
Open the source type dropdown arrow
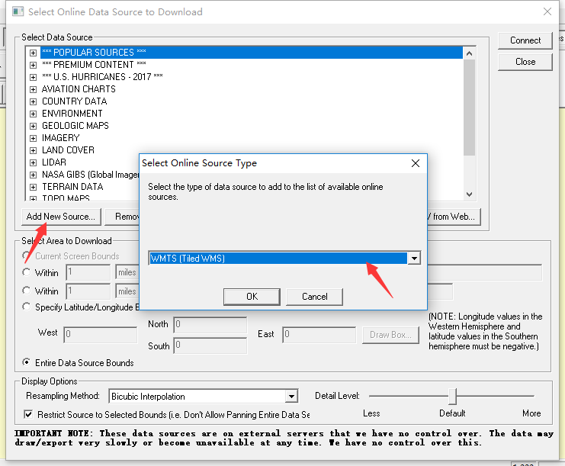pos(414,259)
